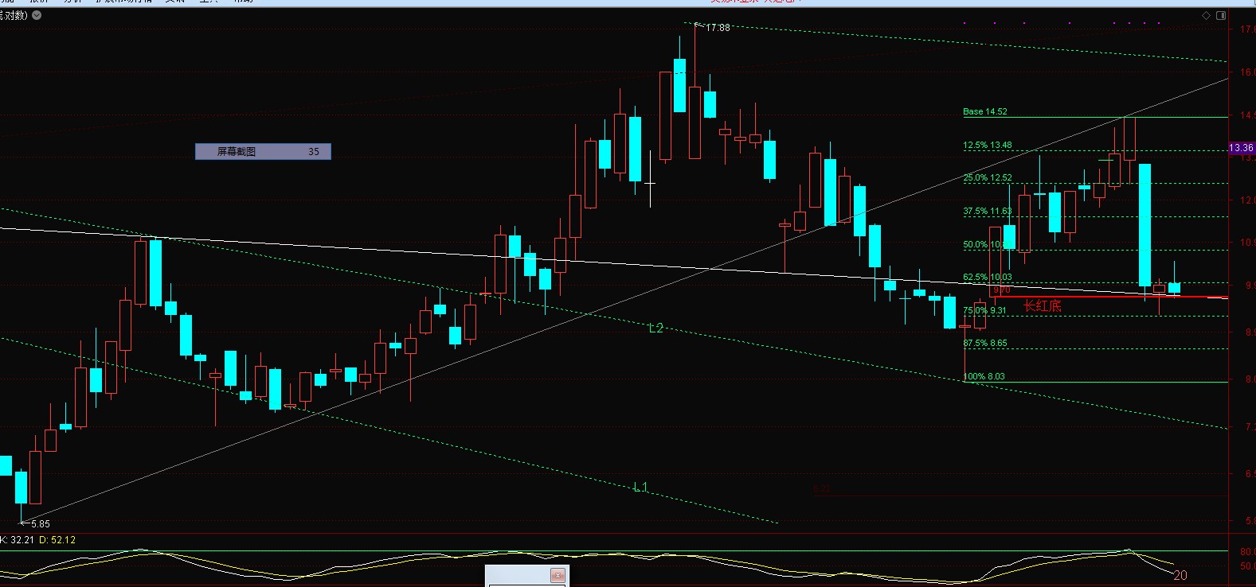Close the small popup window at bottom

558,575
